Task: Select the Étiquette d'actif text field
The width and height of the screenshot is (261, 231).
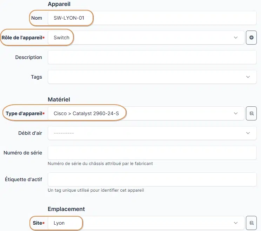Action: coord(152,179)
